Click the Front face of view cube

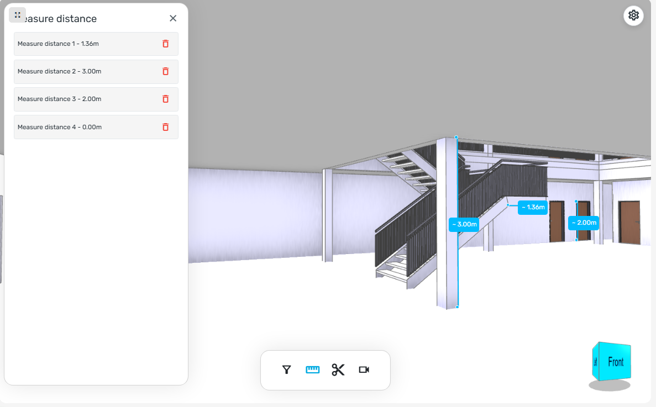(616, 362)
